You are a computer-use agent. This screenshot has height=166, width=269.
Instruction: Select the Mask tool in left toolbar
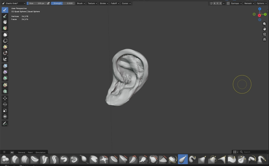5,22
